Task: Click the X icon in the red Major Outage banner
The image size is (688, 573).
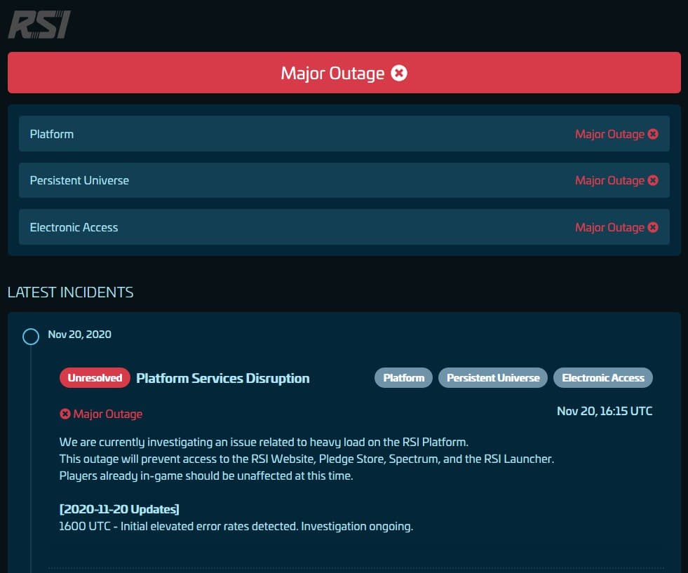Action: coord(399,73)
